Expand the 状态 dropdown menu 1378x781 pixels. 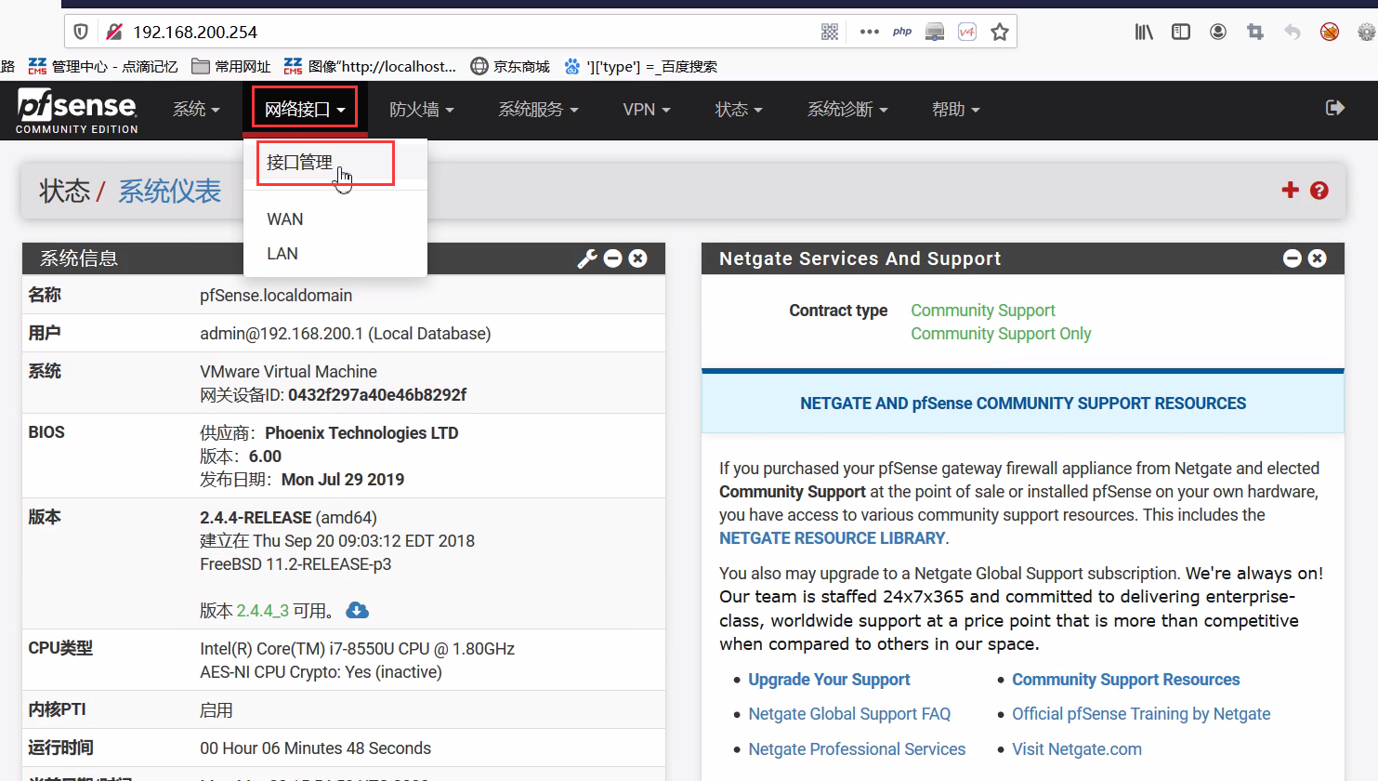739,110
